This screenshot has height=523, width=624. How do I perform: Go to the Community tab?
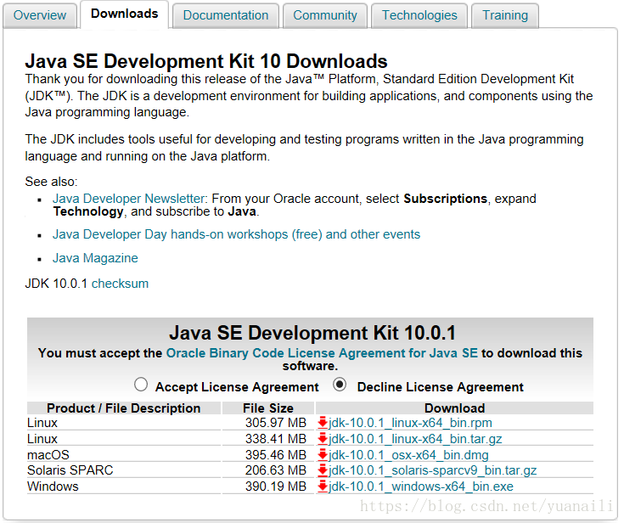tap(325, 15)
